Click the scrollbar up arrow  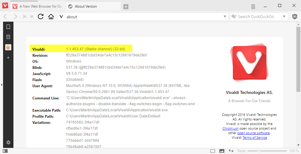pos(298,24)
